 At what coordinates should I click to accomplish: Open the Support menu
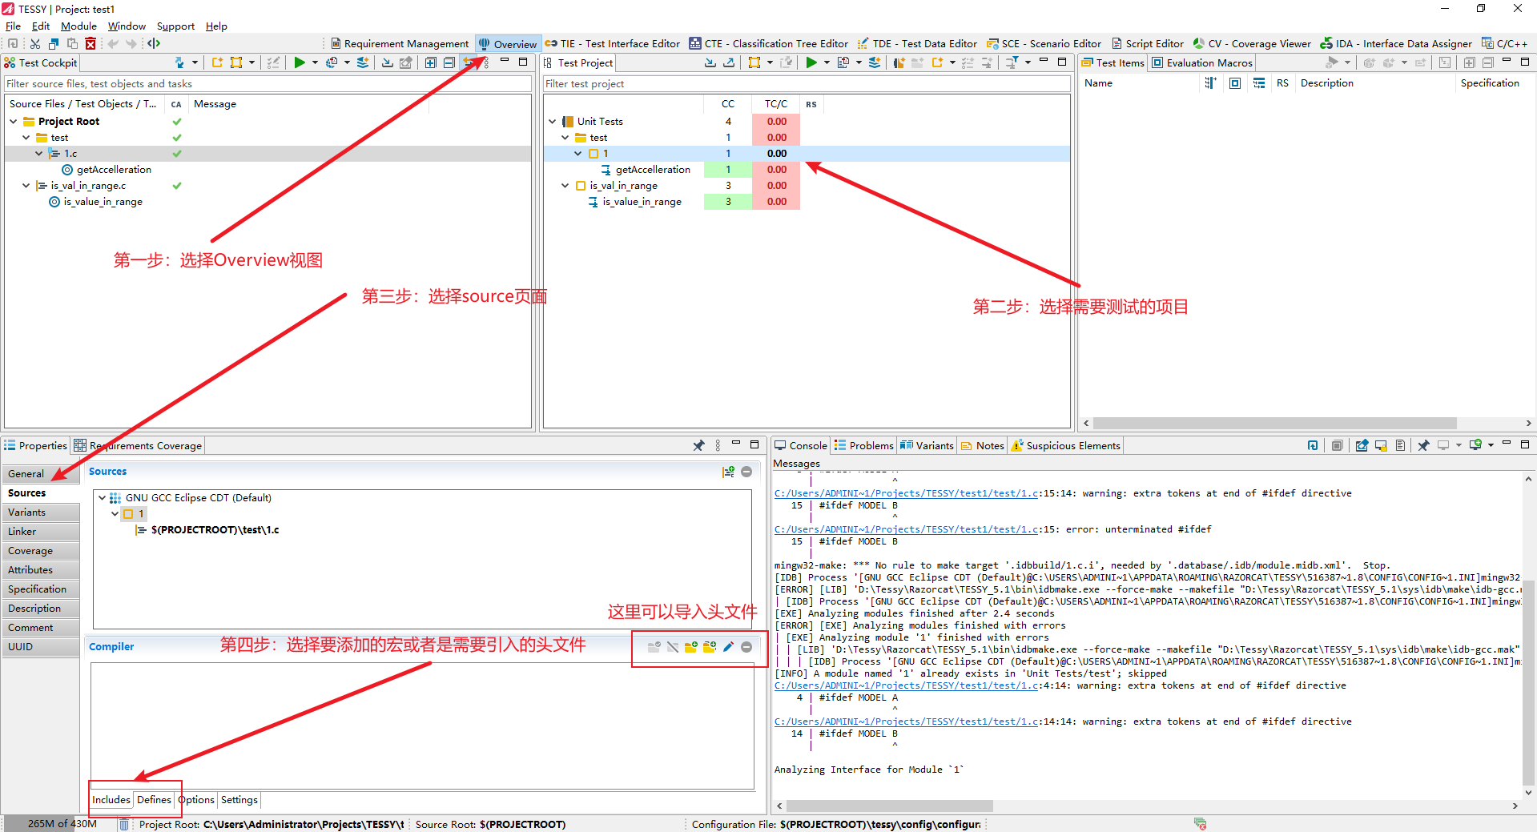[x=175, y=26]
